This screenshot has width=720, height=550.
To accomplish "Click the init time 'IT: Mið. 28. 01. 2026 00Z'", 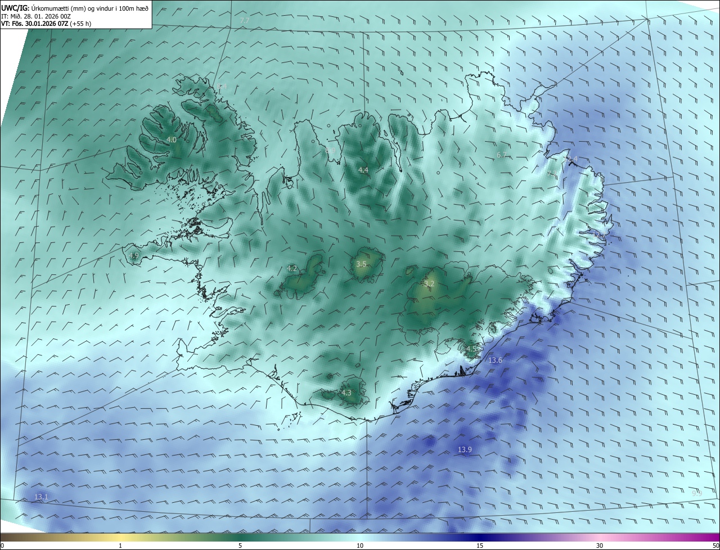I will coord(36,16).
